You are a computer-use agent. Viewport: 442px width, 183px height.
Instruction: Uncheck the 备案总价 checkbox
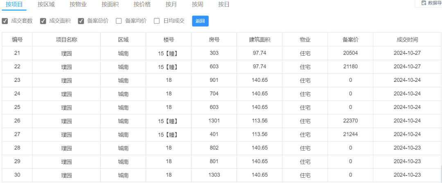(x=81, y=21)
